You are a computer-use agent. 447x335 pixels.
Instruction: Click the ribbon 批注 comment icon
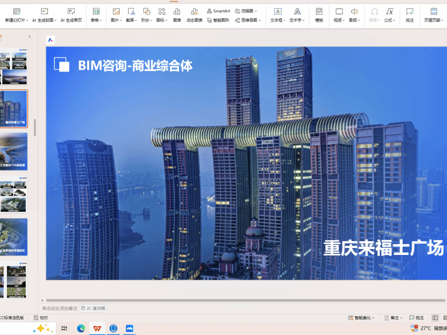(409, 11)
